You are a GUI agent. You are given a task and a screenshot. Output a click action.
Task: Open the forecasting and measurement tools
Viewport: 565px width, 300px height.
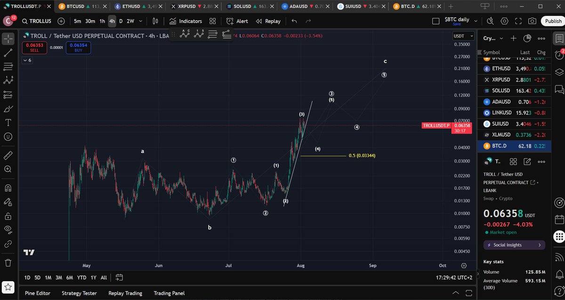coord(8,95)
